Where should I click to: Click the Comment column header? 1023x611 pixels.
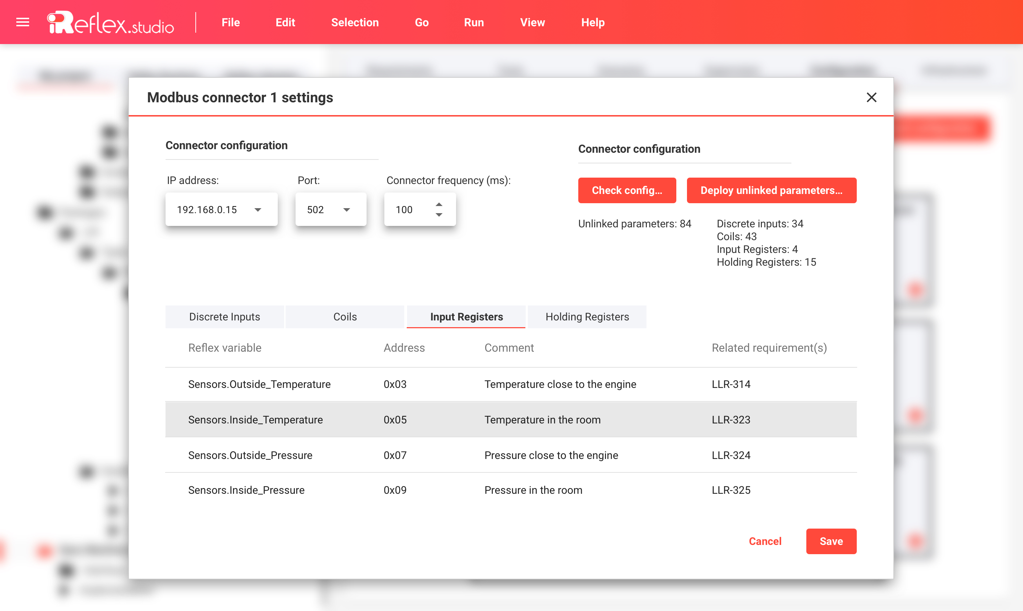click(x=509, y=348)
